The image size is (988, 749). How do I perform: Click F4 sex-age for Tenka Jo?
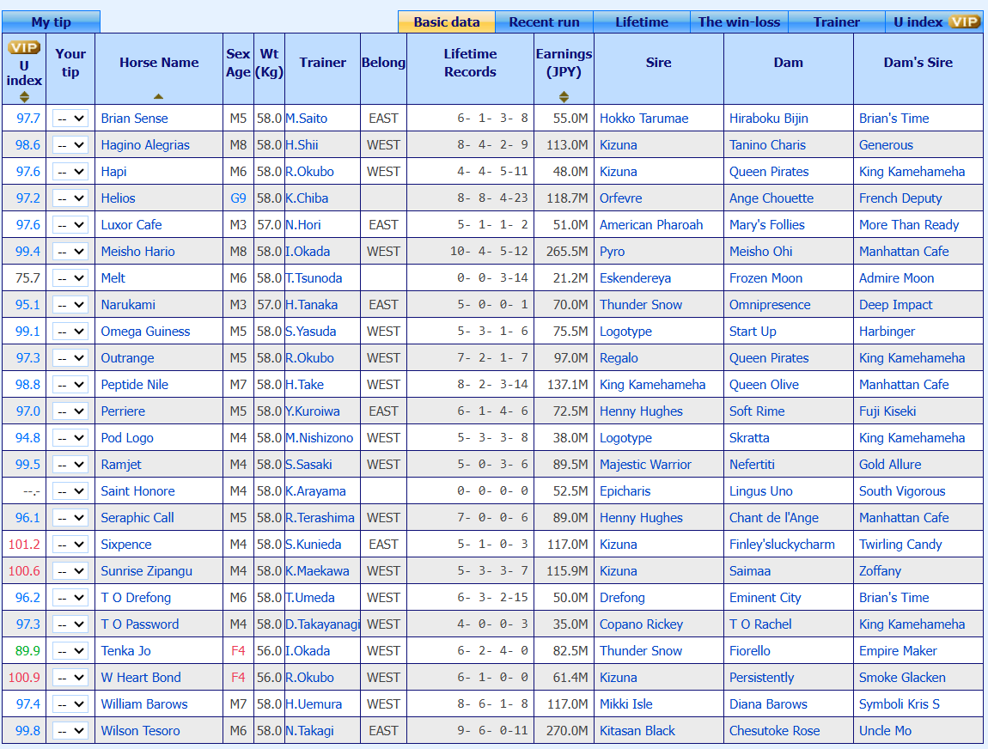coord(238,651)
